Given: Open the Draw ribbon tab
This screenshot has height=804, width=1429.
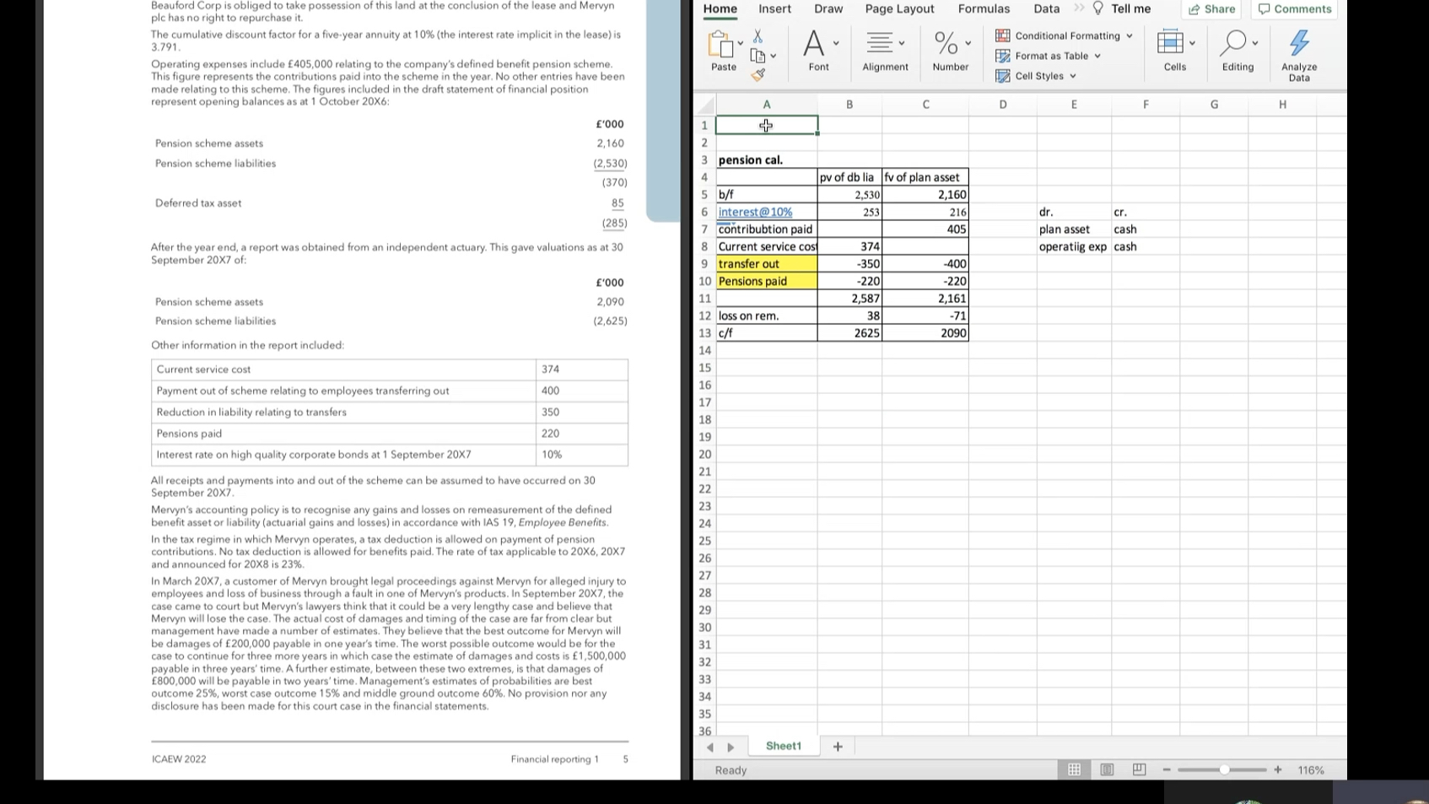Looking at the screenshot, I should pyautogui.click(x=828, y=8).
